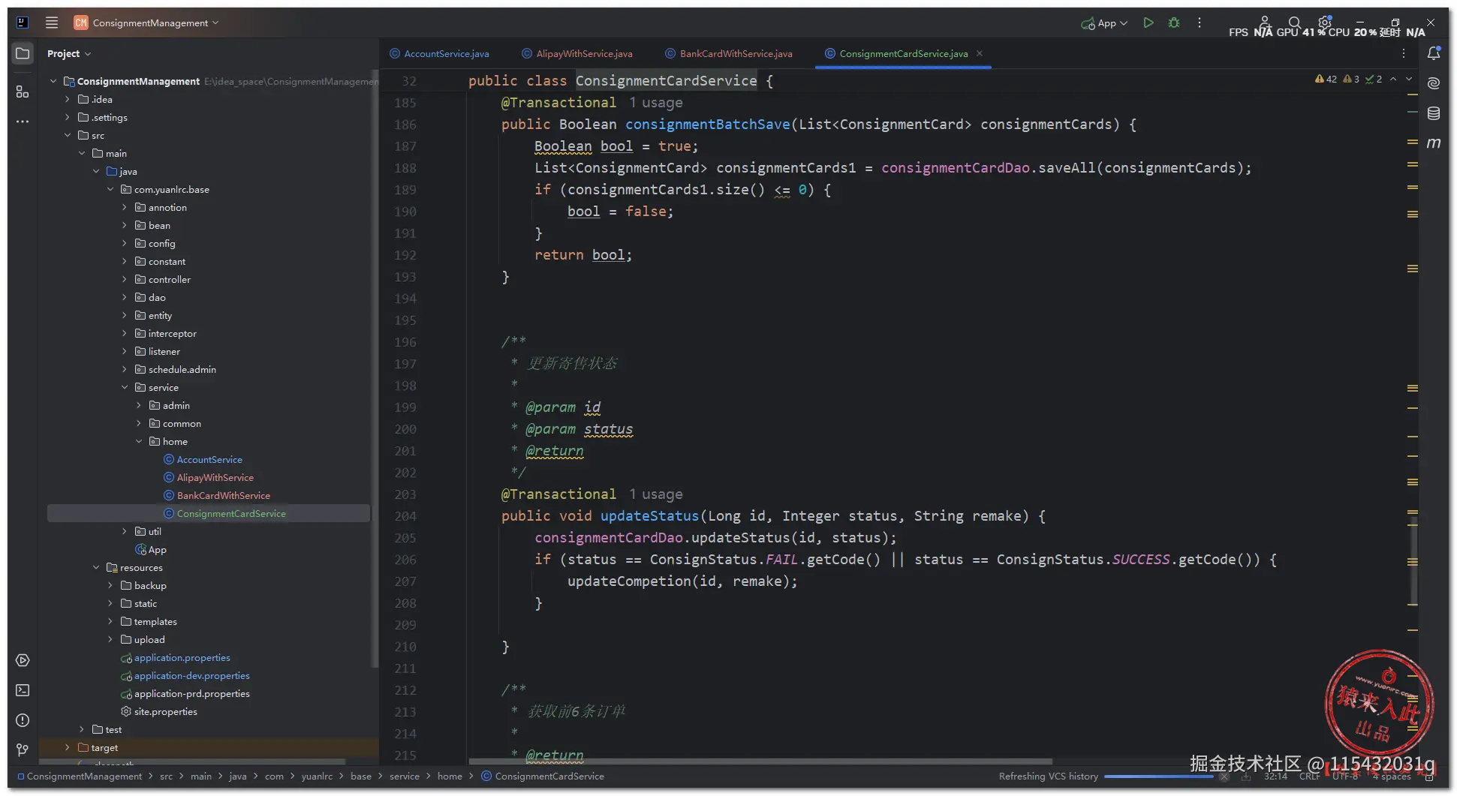Show usages of consignmentBatchSave method
1457x796 pixels.
click(656, 102)
